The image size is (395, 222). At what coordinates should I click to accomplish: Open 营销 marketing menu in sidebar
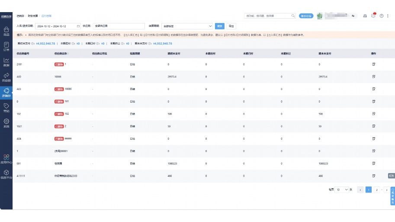coord(6,108)
